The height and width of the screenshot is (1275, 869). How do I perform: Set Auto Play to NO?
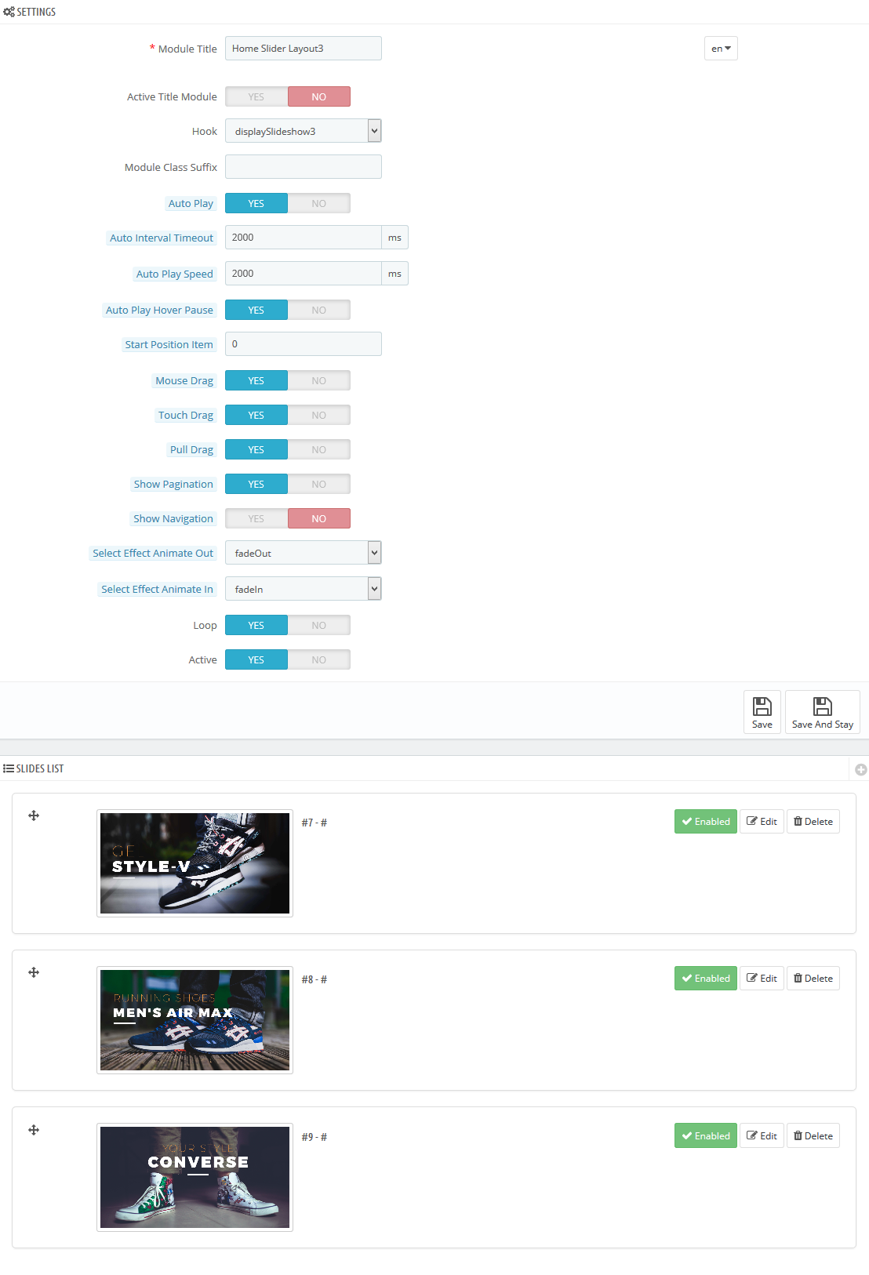(x=319, y=203)
